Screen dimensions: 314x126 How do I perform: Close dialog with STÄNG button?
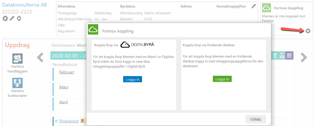tap(256, 119)
